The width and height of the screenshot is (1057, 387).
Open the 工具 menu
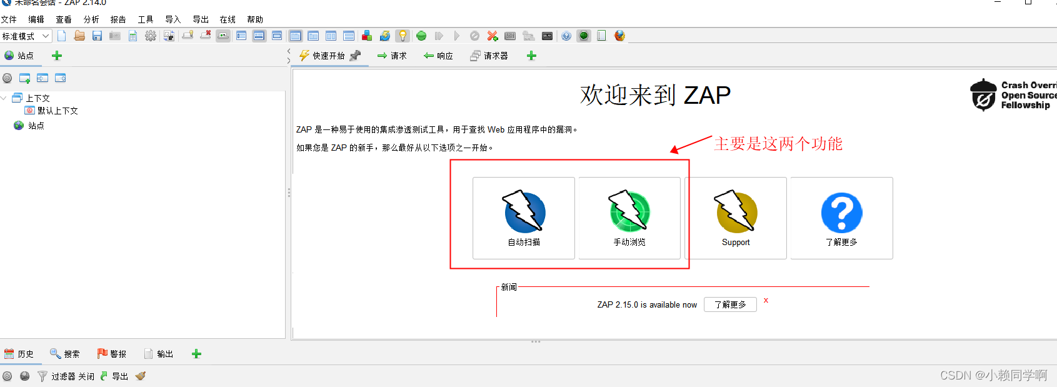[146, 19]
